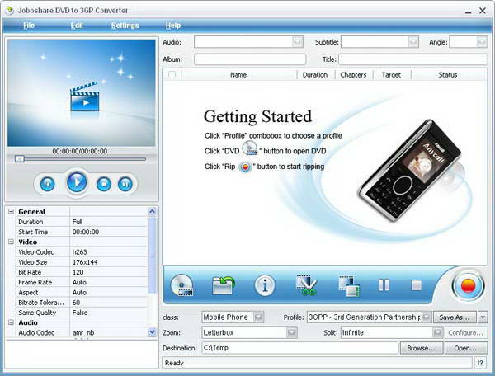
Task: Open the Zoom Letterbox dropdown
Action: click(x=291, y=332)
